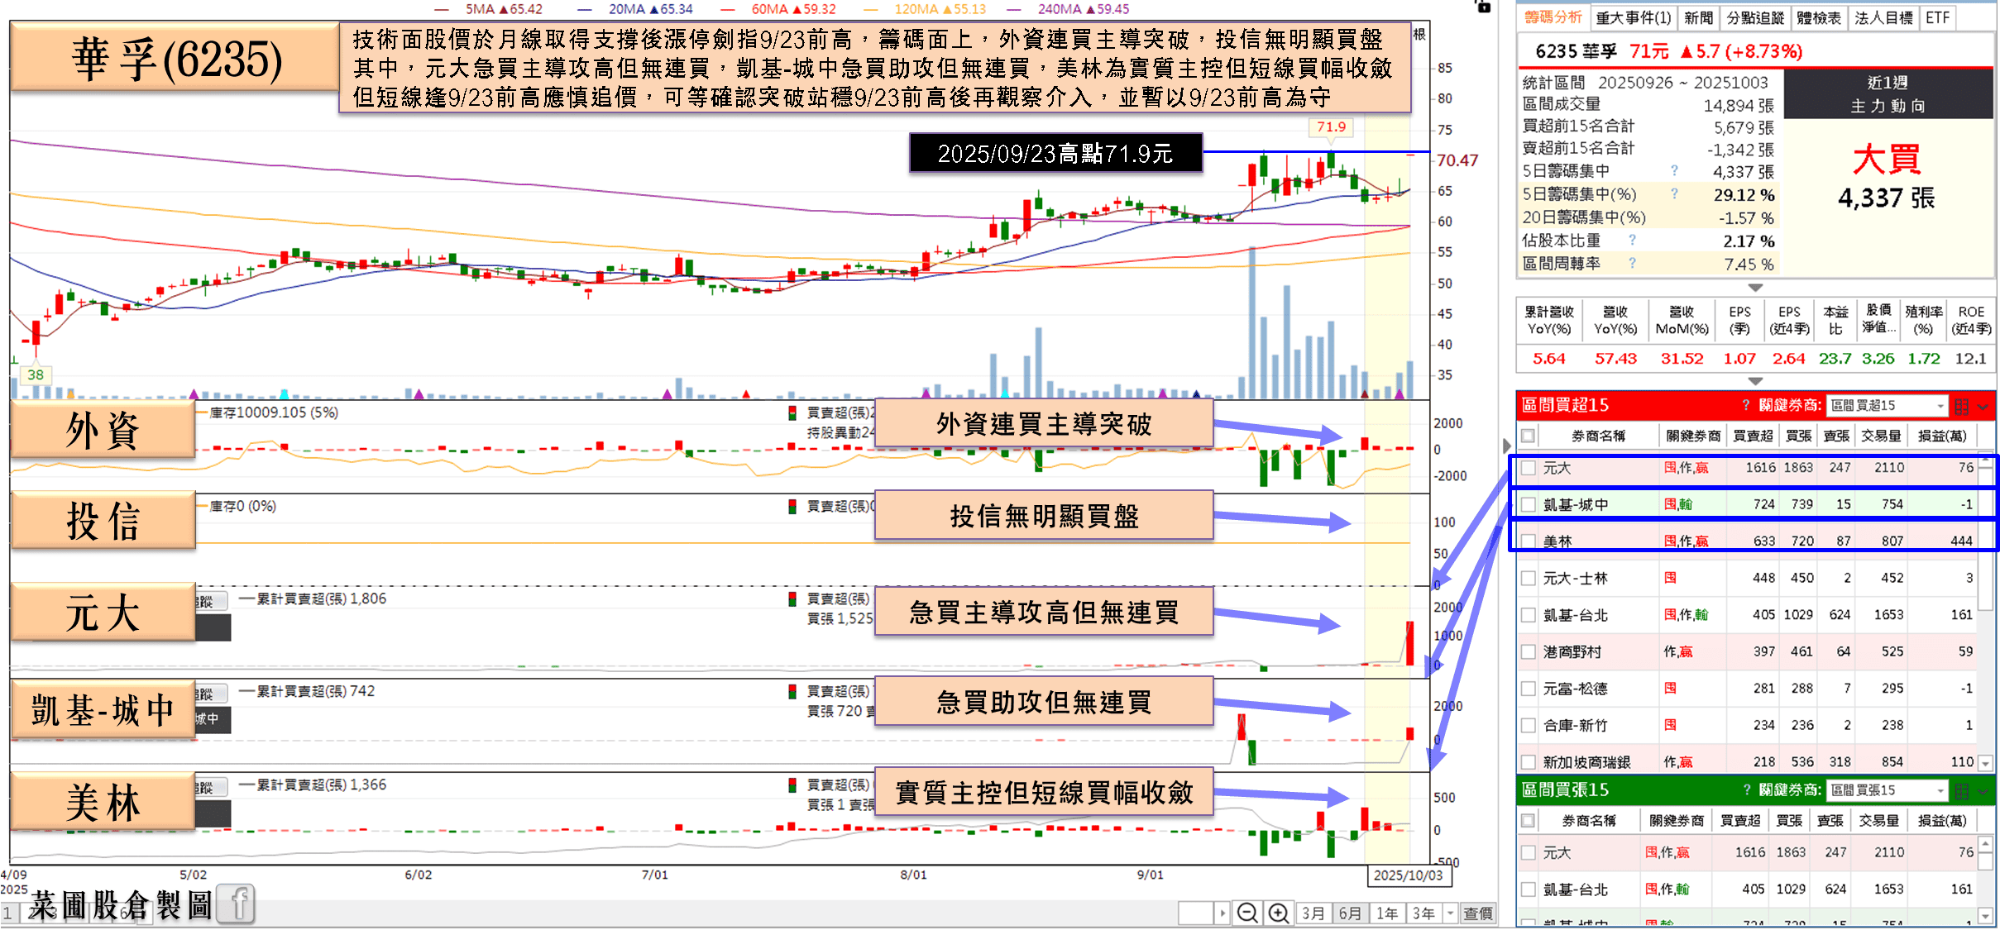Click the 查價 button

1477,913
